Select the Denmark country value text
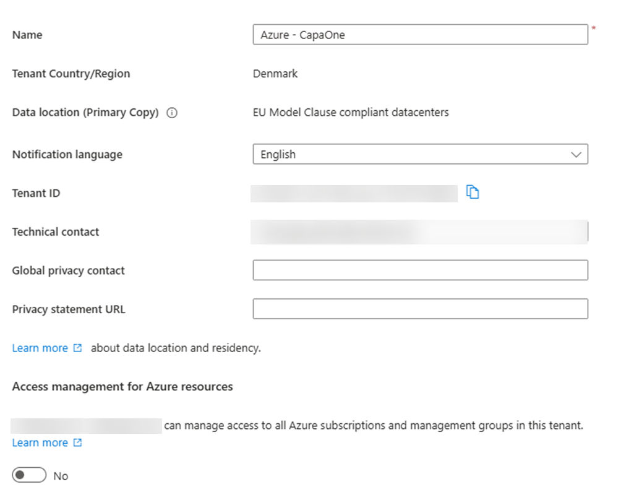 [x=275, y=74]
